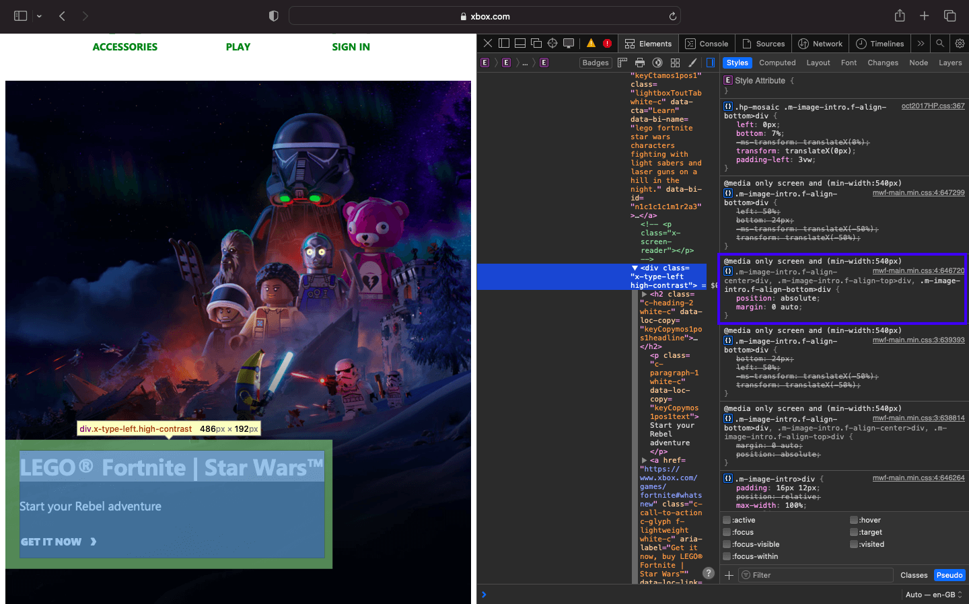Select the Node sidebar tab
Screen dimensions: 969x604
tap(919, 63)
